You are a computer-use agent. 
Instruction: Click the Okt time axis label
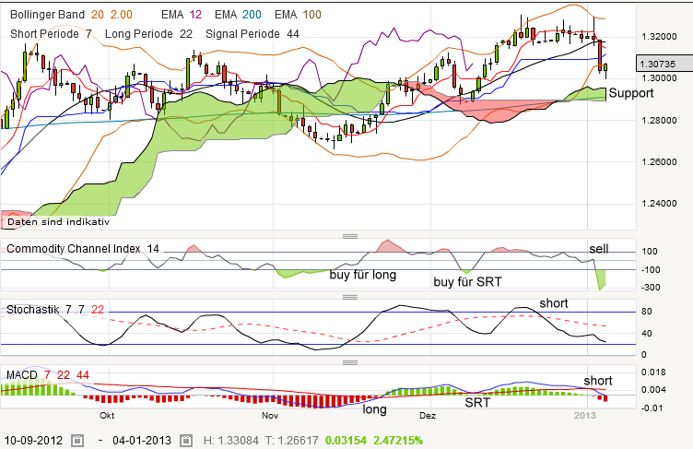point(107,416)
